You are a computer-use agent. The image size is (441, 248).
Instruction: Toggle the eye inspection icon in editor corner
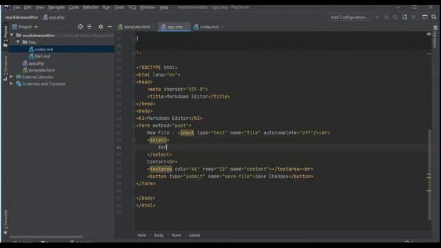[x=429, y=34]
